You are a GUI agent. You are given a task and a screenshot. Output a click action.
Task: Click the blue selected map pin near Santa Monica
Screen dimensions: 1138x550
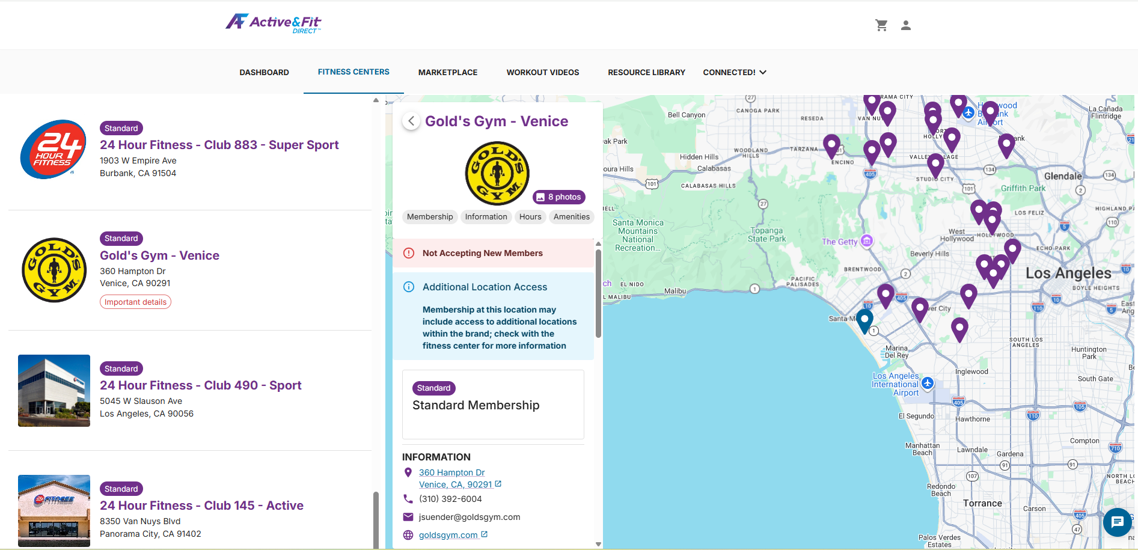point(864,320)
